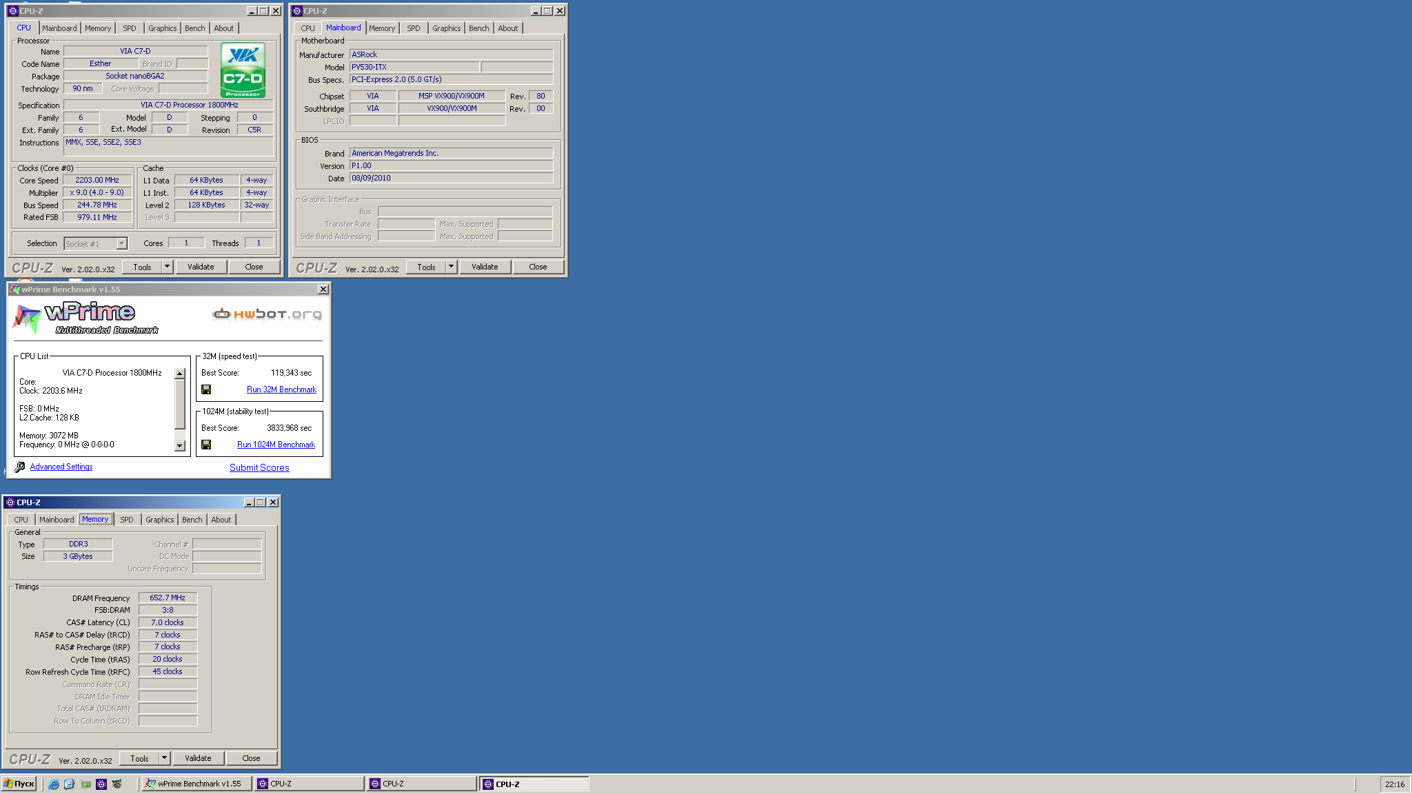This screenshot has height=794, width=1412.
Task: Click the Rated FSB value 979.11 MHz
Action: [97, 217]
